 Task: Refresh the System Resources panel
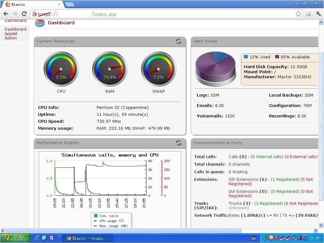179,41
